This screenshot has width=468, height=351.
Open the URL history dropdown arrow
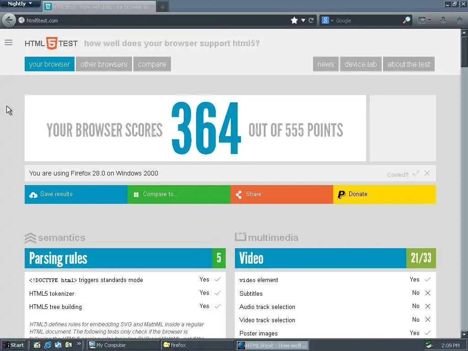(303, 20)
